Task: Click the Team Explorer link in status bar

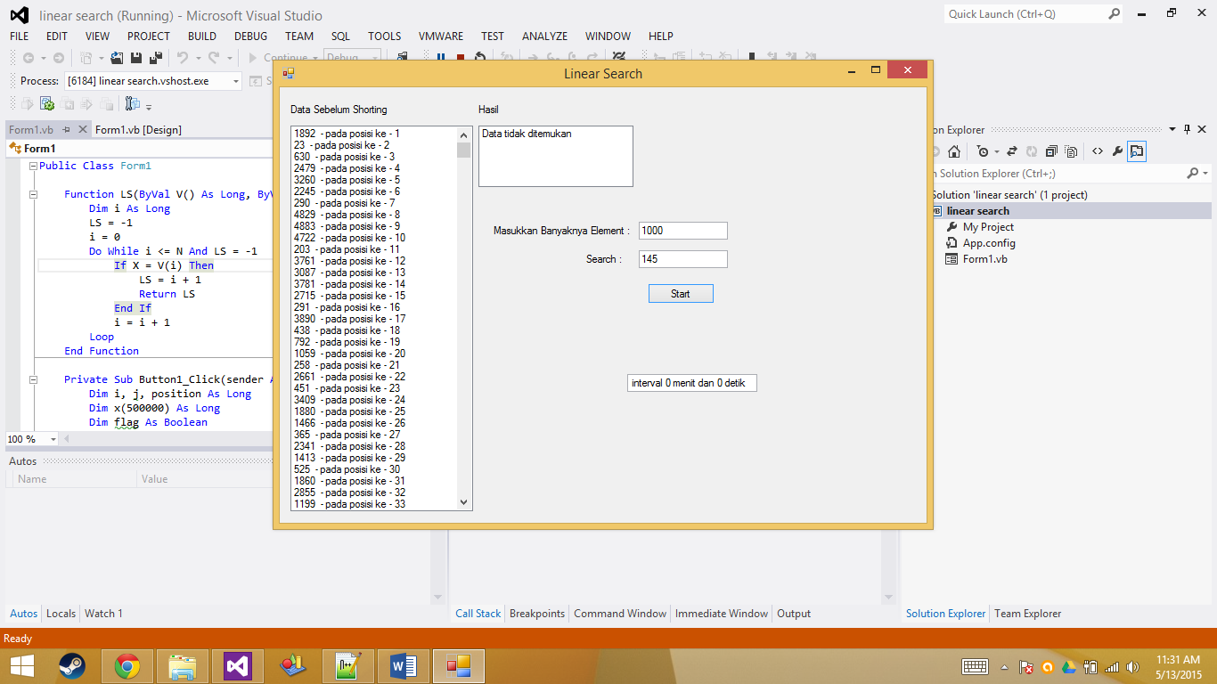Action: [1026, 614]
